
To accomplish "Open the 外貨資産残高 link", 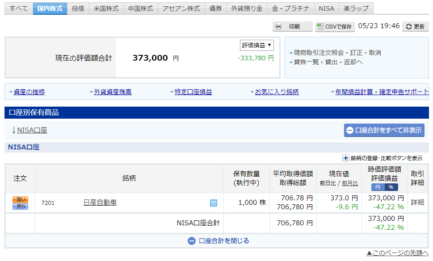I will point(113,92).
